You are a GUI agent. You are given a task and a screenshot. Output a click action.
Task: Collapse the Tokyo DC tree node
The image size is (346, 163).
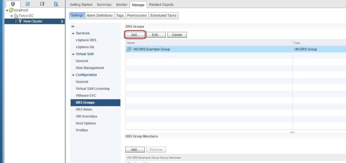pyautogui.click(x=12, y=16)
